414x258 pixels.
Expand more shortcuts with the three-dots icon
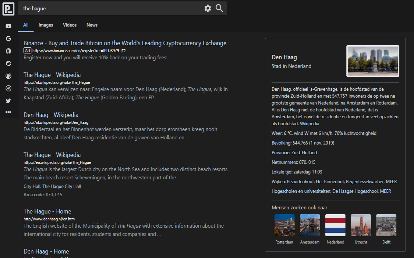(x=8, y=112)
